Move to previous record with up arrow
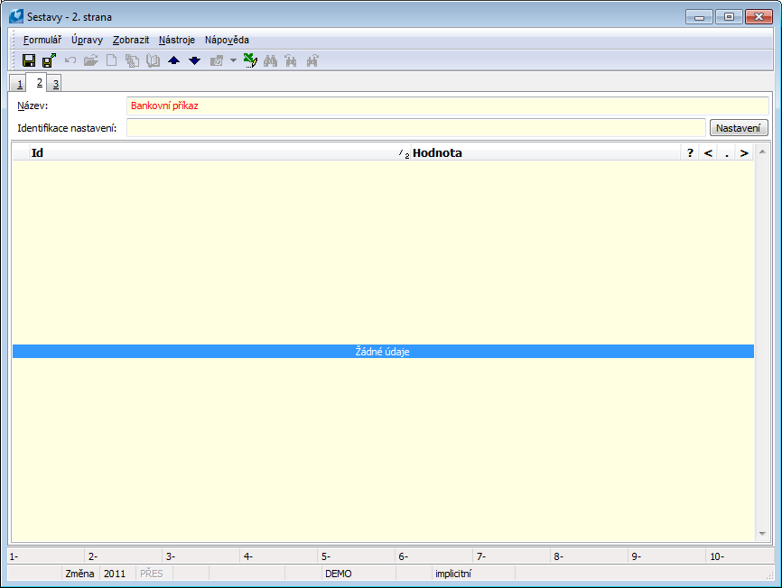The image size is (782, 588). click(x=173, y=60)
